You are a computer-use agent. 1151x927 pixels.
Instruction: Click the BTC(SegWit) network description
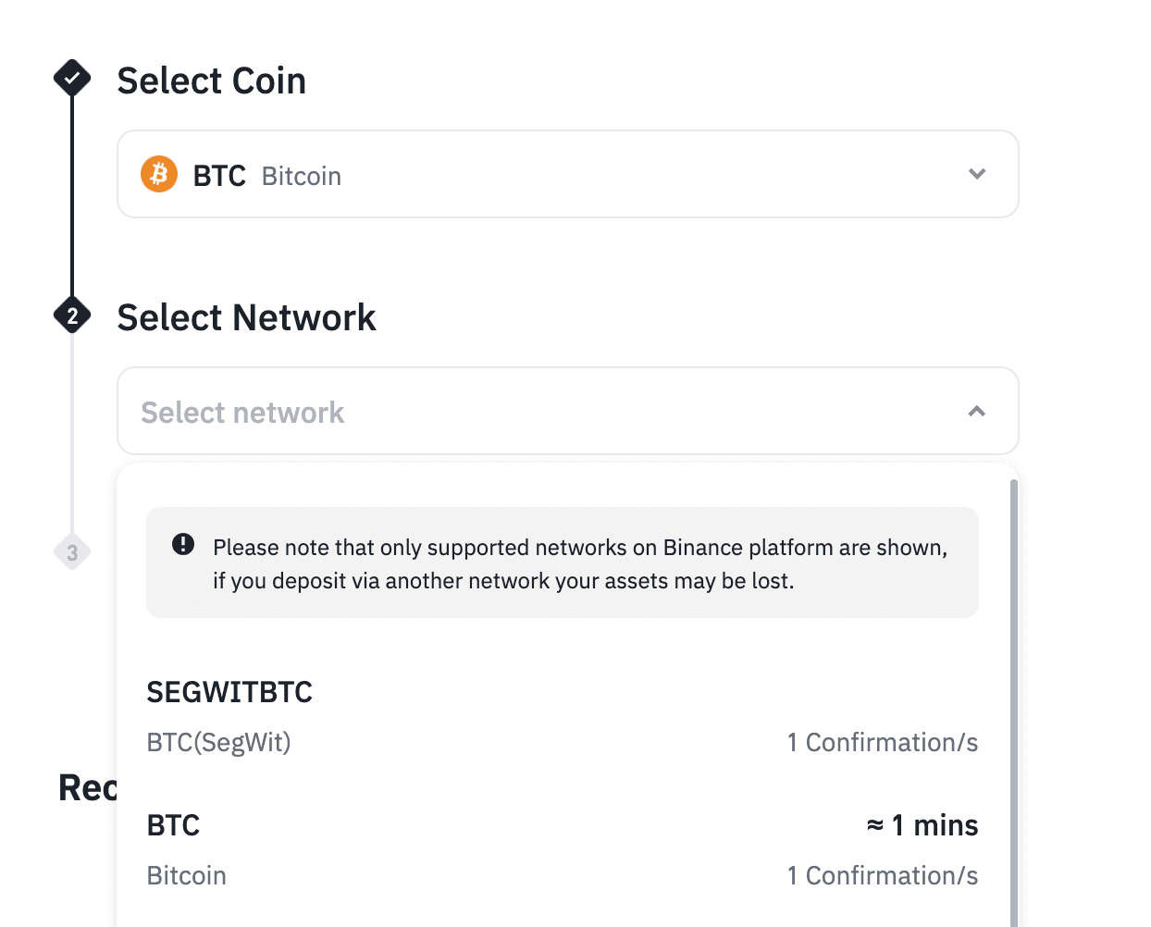218,742
